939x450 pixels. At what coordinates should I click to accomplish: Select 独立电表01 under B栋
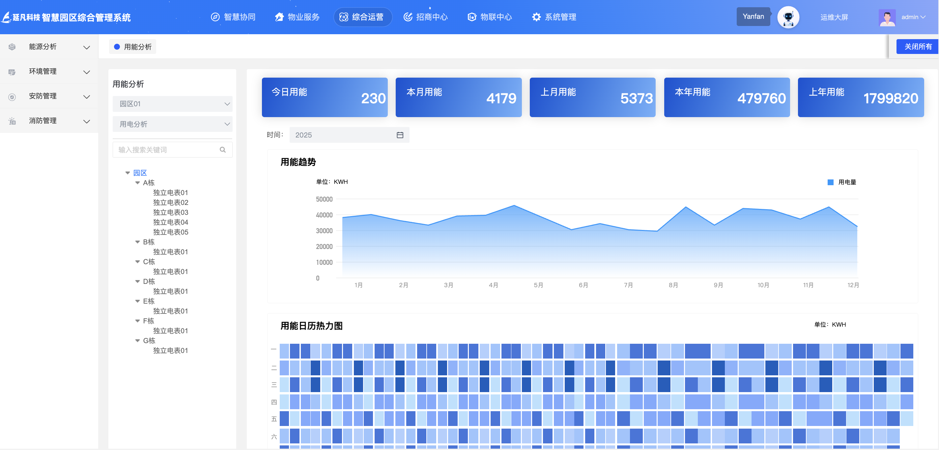click(171, 252)
